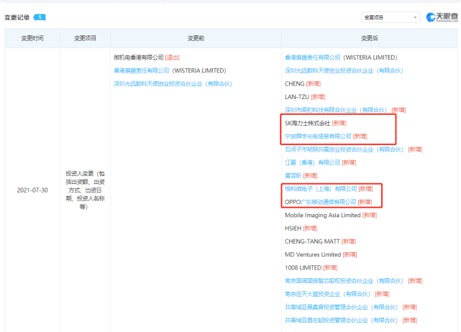Open 深圳光远数科天使创业投资合伙企业 link in 变更前 column
This screenshot has width=461, height=332.
pos(173,84)
